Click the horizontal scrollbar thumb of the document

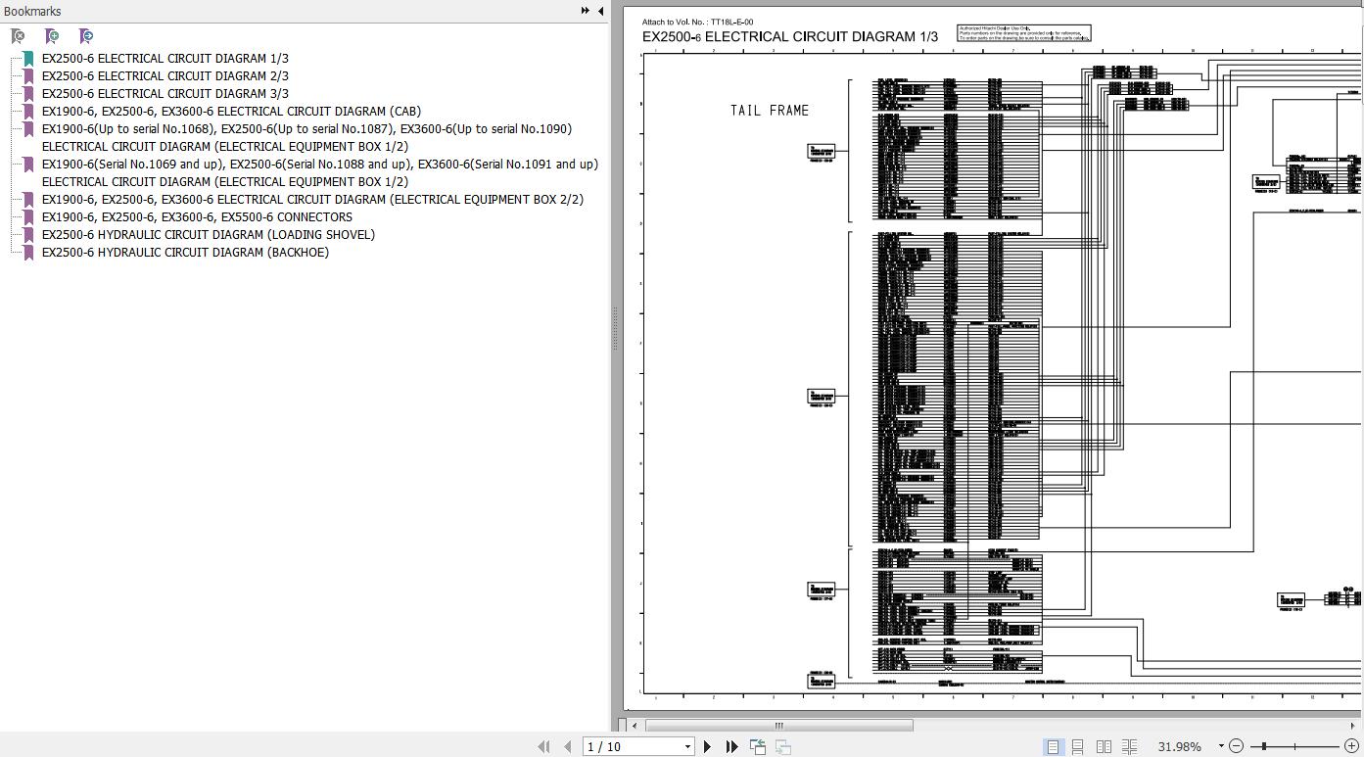tap(778, 726)
